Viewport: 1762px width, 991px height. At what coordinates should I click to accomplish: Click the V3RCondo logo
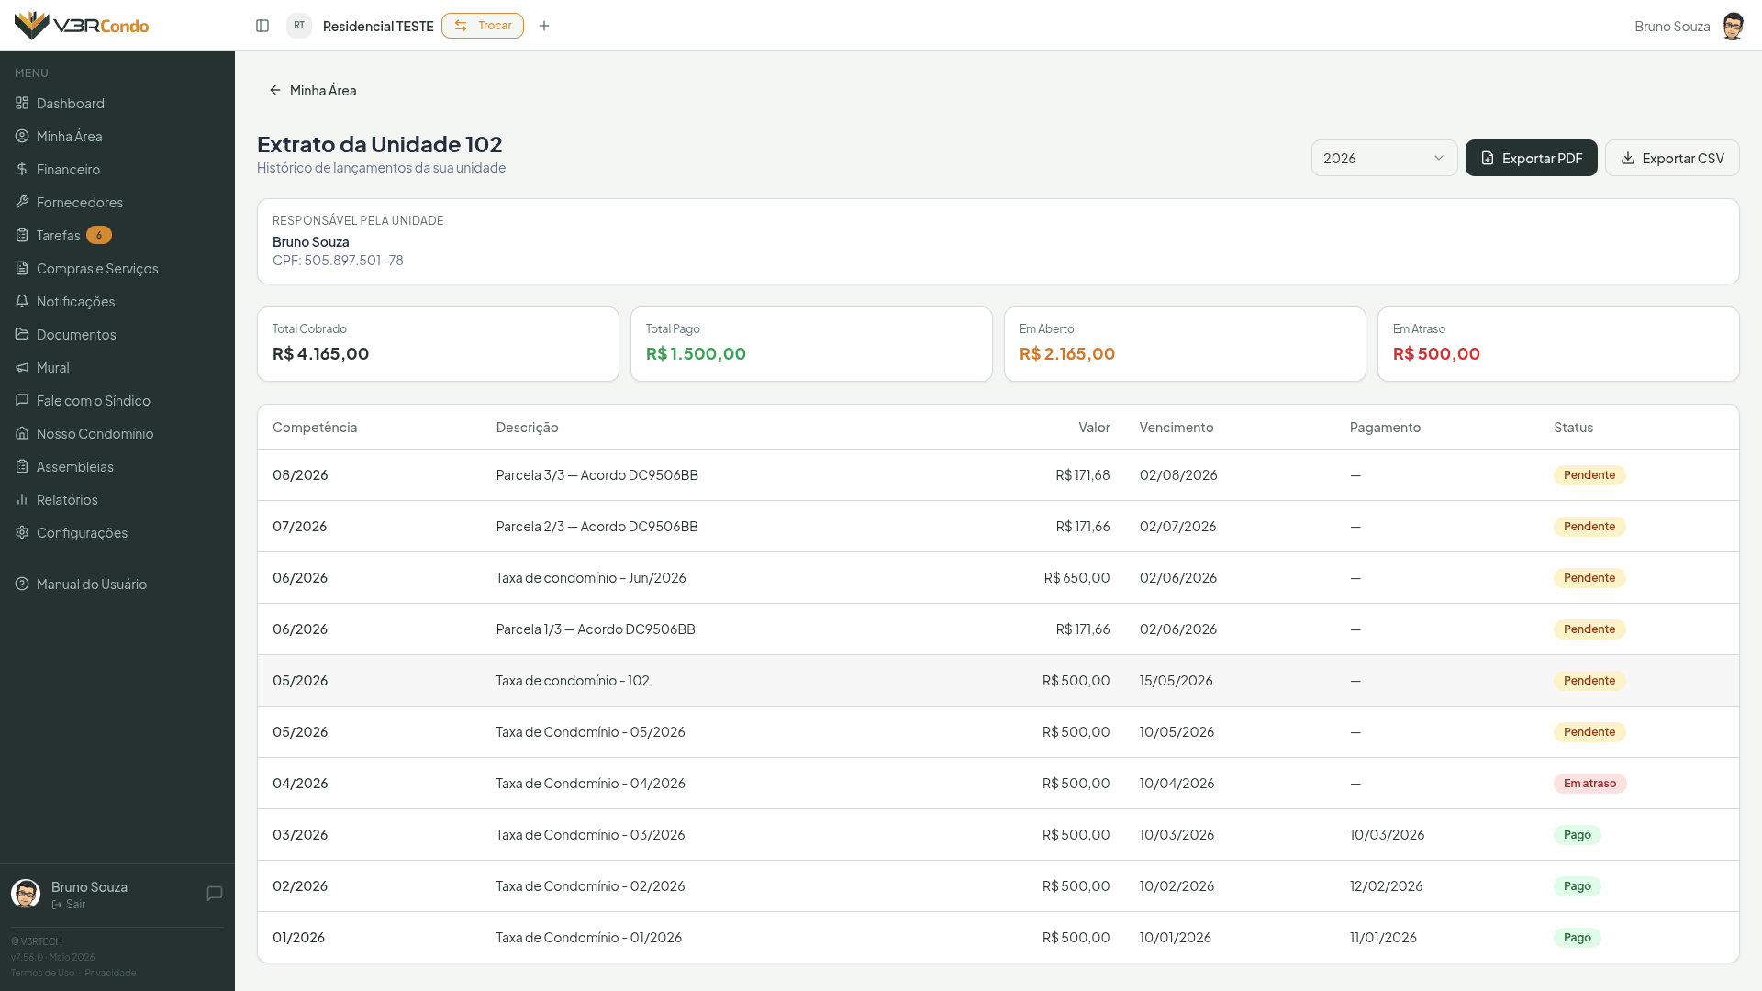[82, 26]
